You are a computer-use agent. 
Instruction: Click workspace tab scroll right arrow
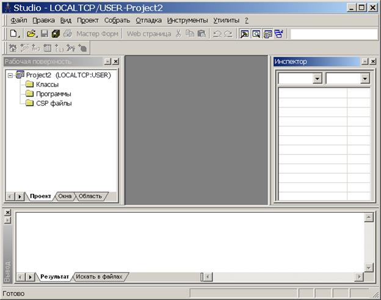pos(20,196)
